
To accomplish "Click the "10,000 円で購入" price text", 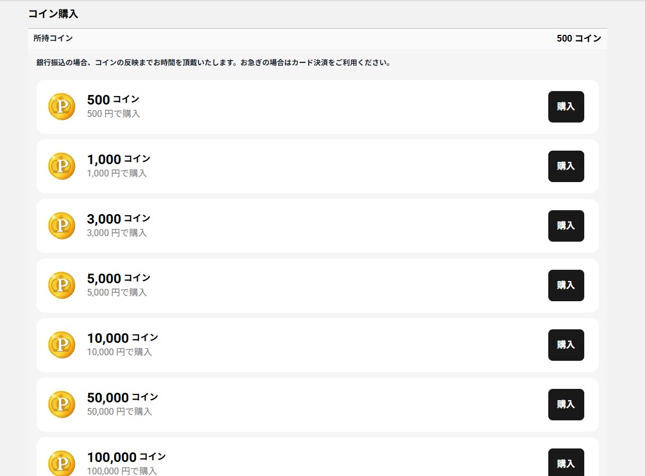I will pyautogui.click(x=119, y=352).
